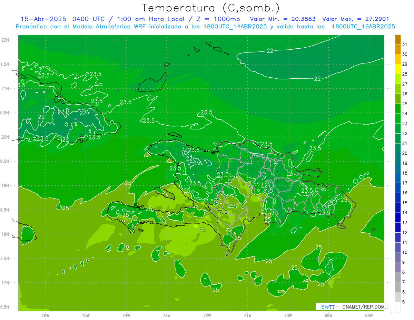Select the valid-until time "1800UTC_16ABR2025"
Image resolution: width=414 pixels, height=320 pixels.
click(364, 27)
